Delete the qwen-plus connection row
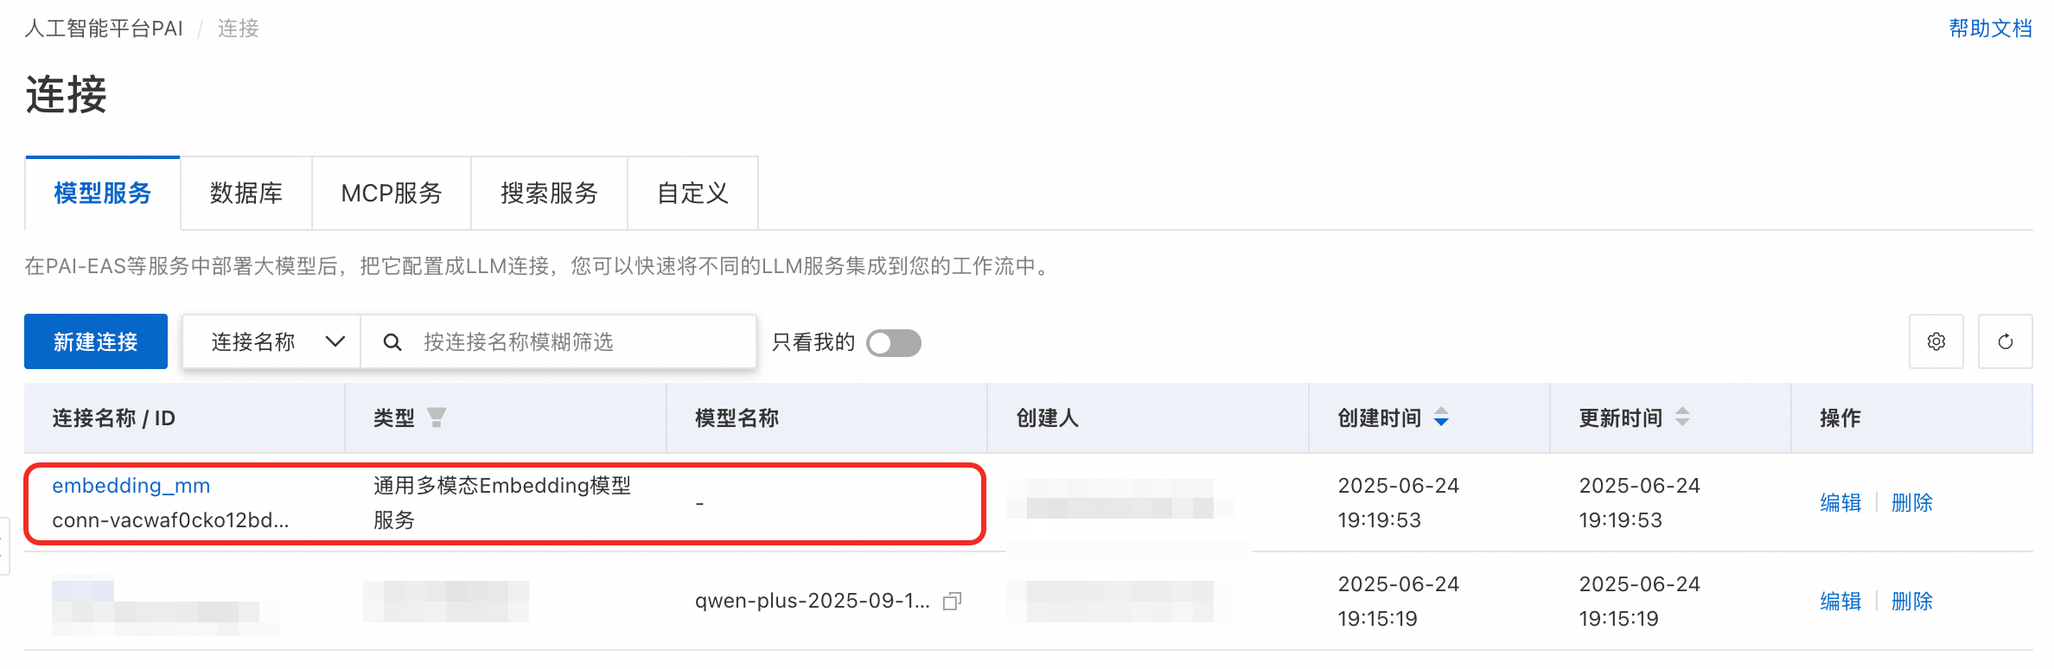The height and width of the screenshot is (669, 2054). tap(1912, 601)
